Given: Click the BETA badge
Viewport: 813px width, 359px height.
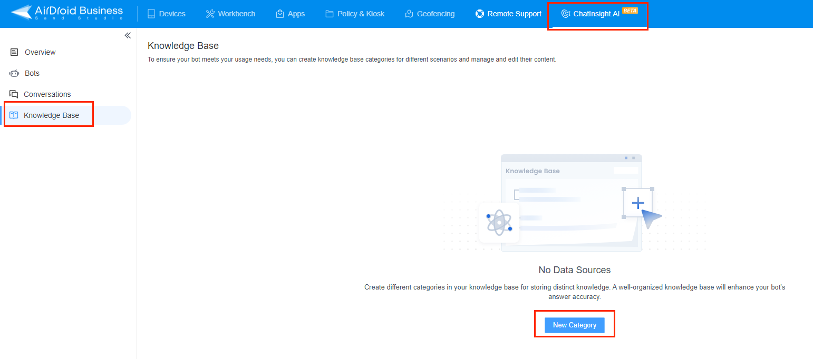Looking at the screenshot, I should (630, 10).
